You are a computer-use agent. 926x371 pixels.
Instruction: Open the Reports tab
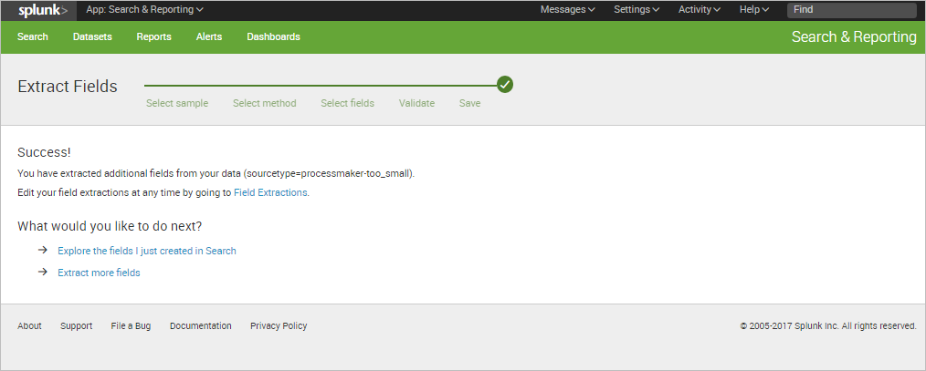(x=153, y=36)
